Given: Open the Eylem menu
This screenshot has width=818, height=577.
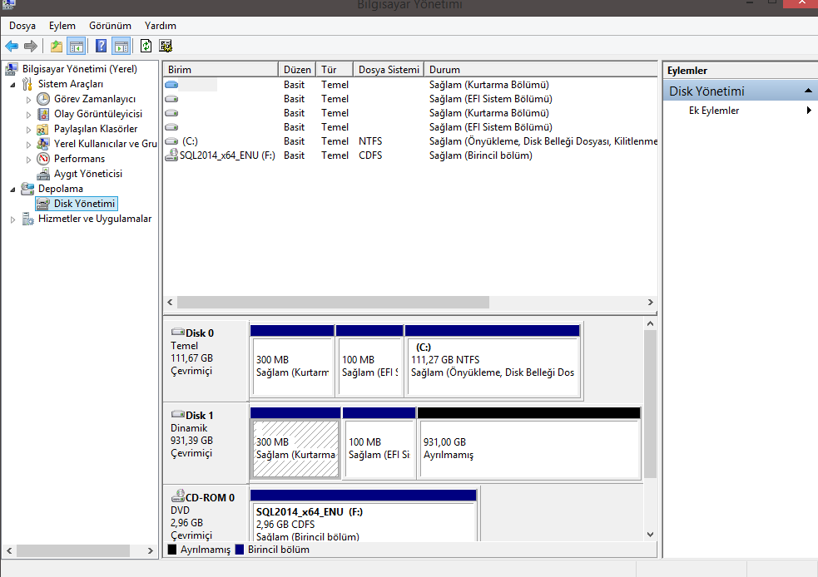Looking at the screenshot, I should [62, 26].
